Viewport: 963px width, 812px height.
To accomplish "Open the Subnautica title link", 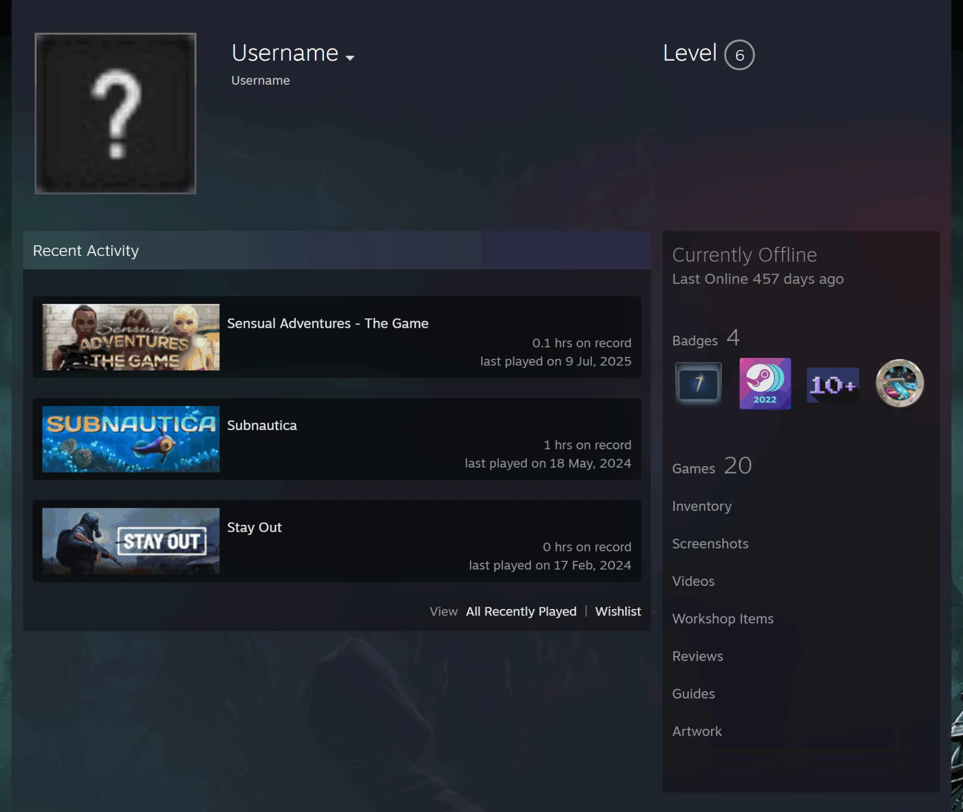I will 262,425.
